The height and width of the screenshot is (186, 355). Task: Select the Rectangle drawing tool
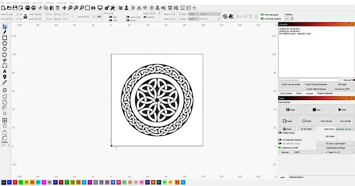click(5, 38)
